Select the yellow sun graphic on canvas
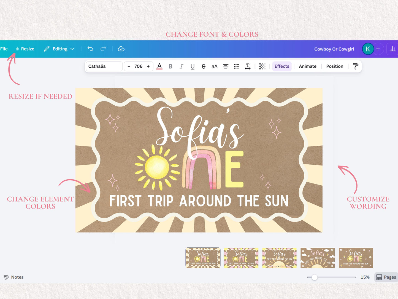398x299 pixels. click(157, 167)
